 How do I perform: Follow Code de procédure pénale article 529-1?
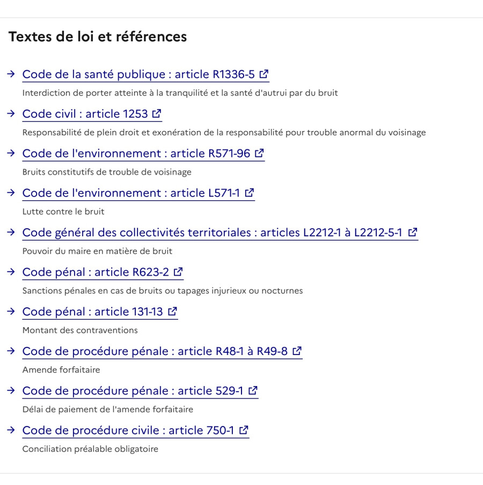140,392
